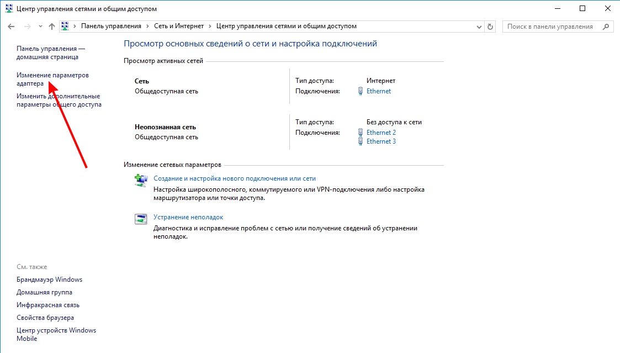Click the control panel icon in address bar
Screen dimensions: 620x353
pos(66,27)
